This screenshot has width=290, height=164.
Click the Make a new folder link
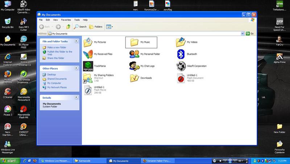(56, 48)
